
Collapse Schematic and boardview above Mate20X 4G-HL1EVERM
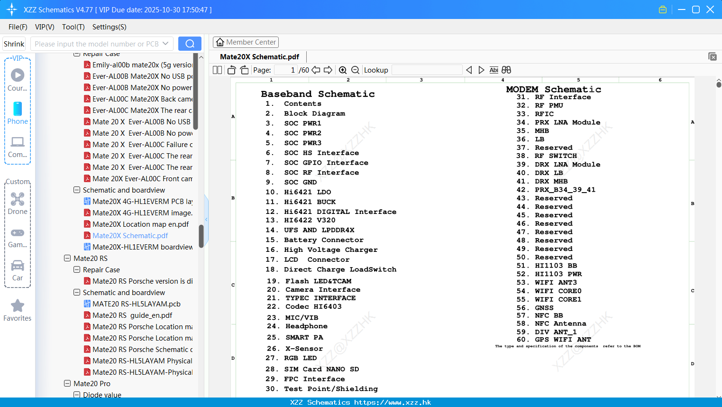(x=77, y=190)
